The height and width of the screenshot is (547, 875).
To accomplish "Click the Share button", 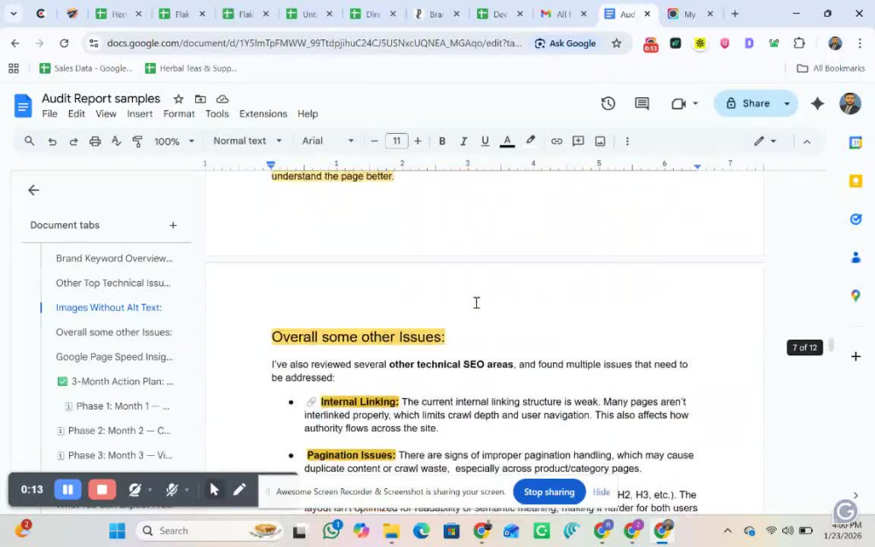I will click(748, 103).
